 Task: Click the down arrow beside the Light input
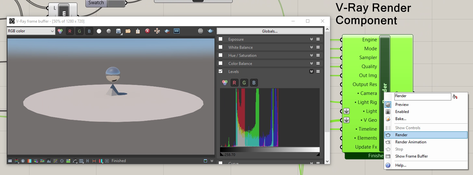pos(346,111)
